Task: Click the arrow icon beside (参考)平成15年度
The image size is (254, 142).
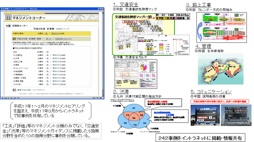Action: (14, 90)
